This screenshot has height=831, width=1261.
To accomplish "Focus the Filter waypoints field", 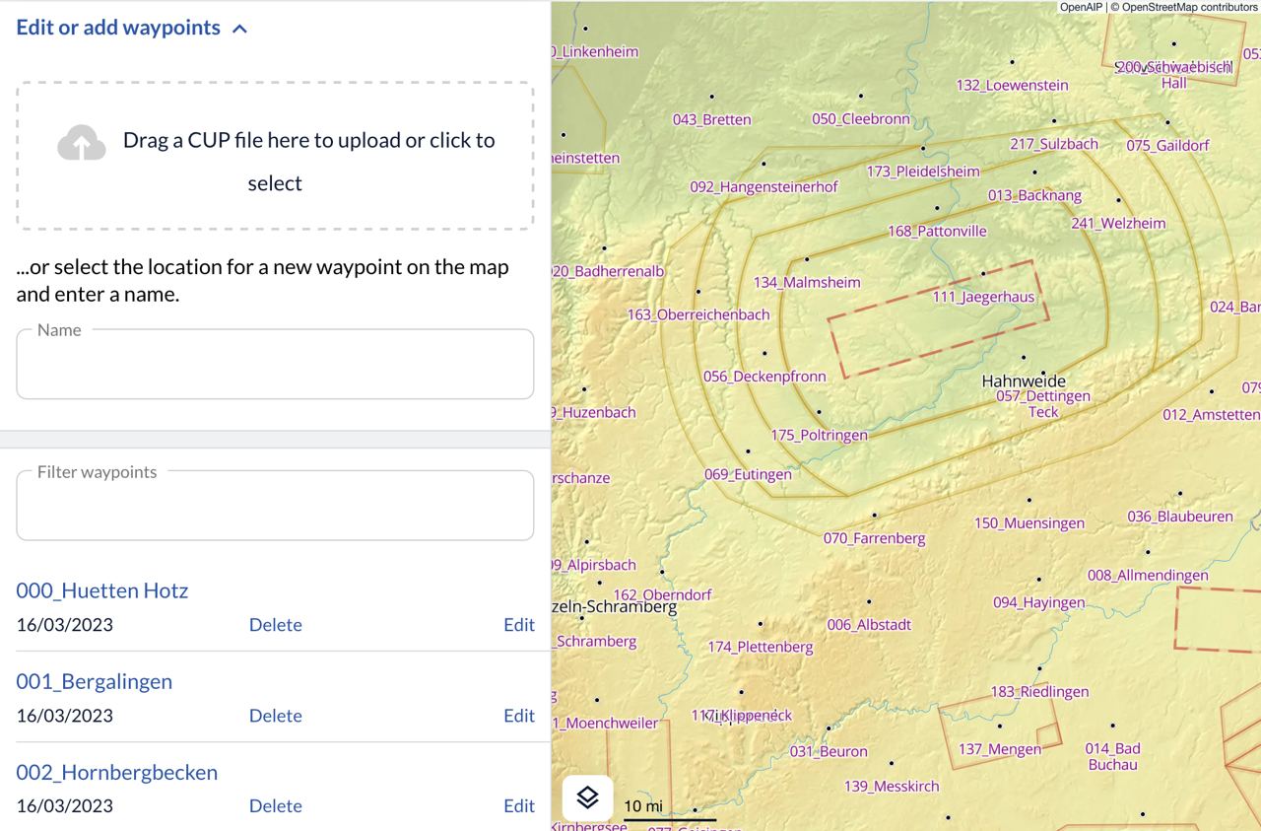I will [275, 506].
